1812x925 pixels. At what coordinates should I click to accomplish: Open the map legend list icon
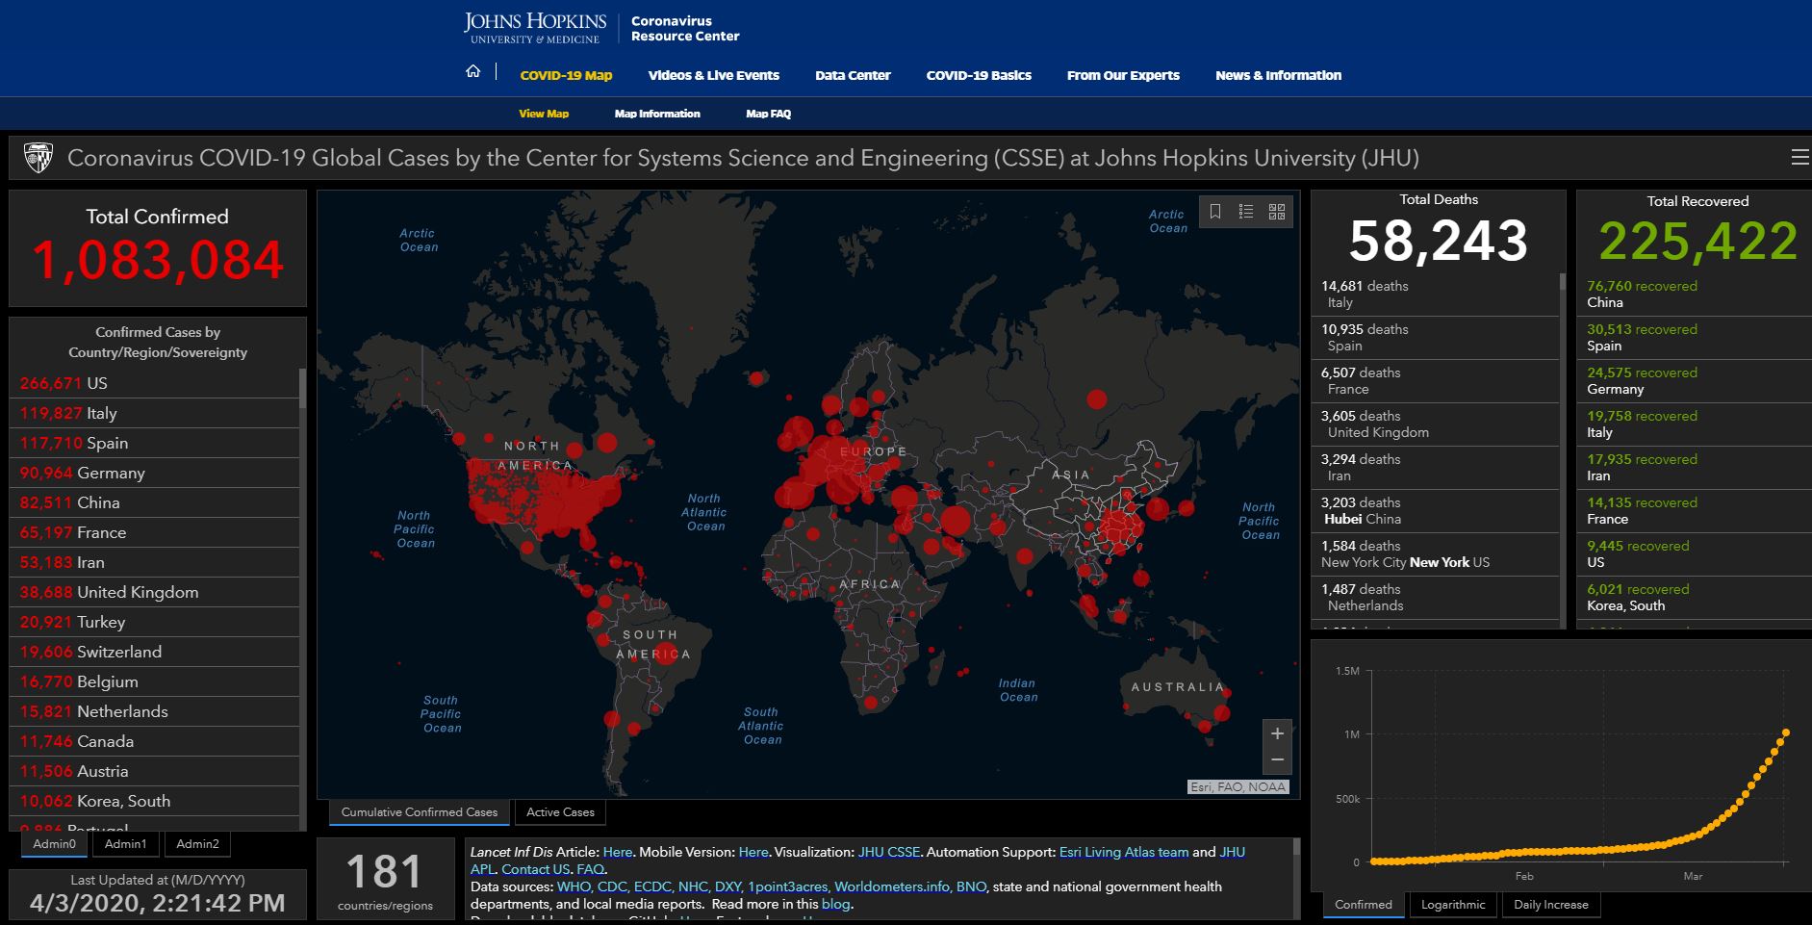tap(1246, 212)
